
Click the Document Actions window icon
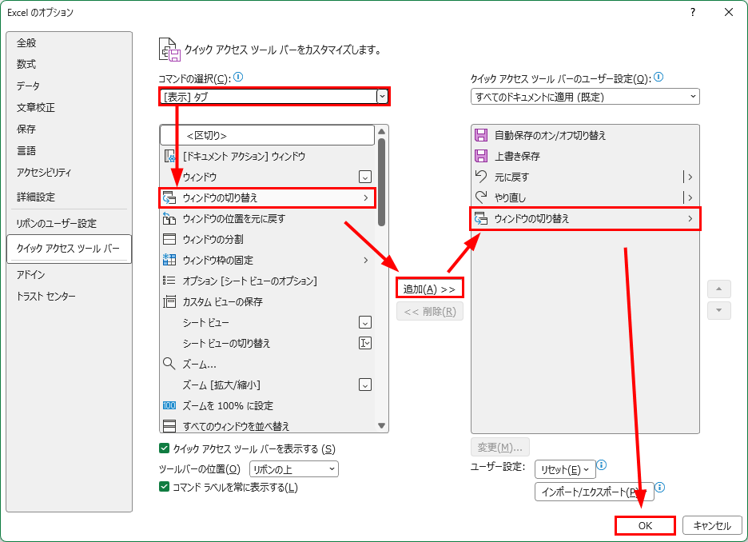pyautogui.click(x=169, y=156)
